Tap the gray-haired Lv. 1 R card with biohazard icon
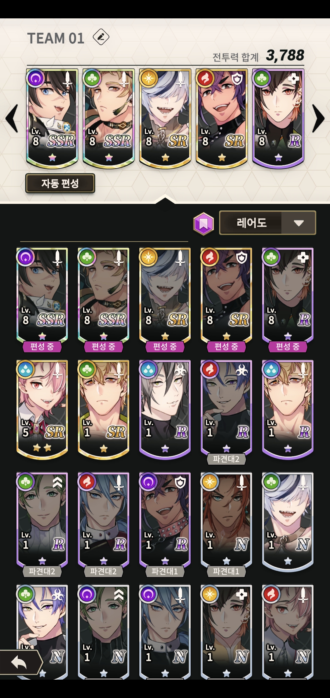This screenshot has height=698, width=330. tap(165, 409)
